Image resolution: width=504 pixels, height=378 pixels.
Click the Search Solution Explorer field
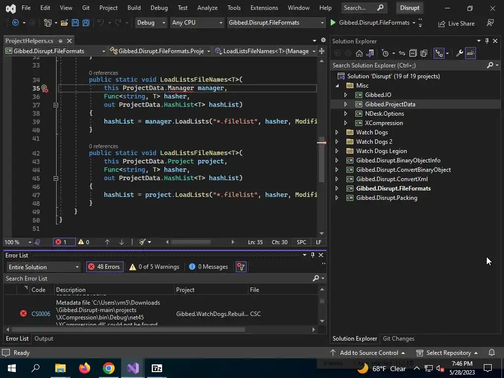click(408, 65)
